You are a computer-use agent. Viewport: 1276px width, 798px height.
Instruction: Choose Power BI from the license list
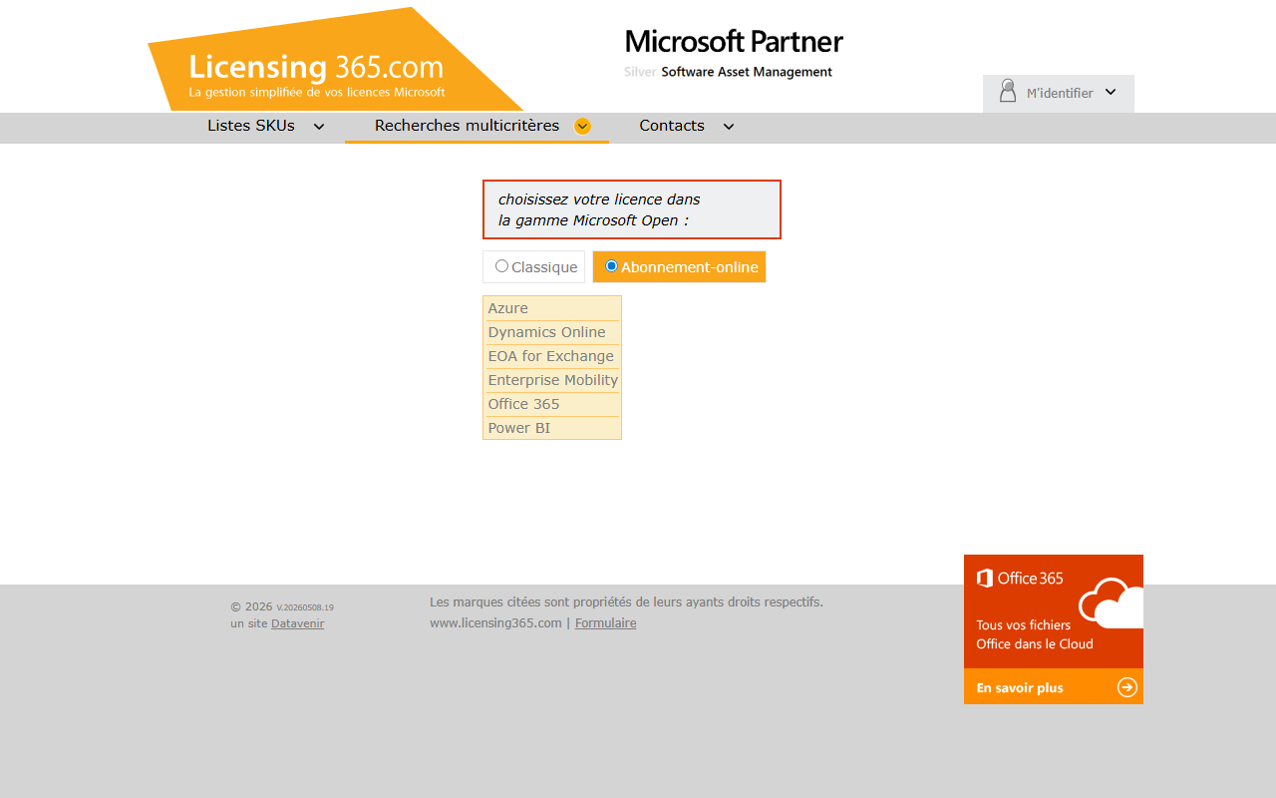(552, 428)
